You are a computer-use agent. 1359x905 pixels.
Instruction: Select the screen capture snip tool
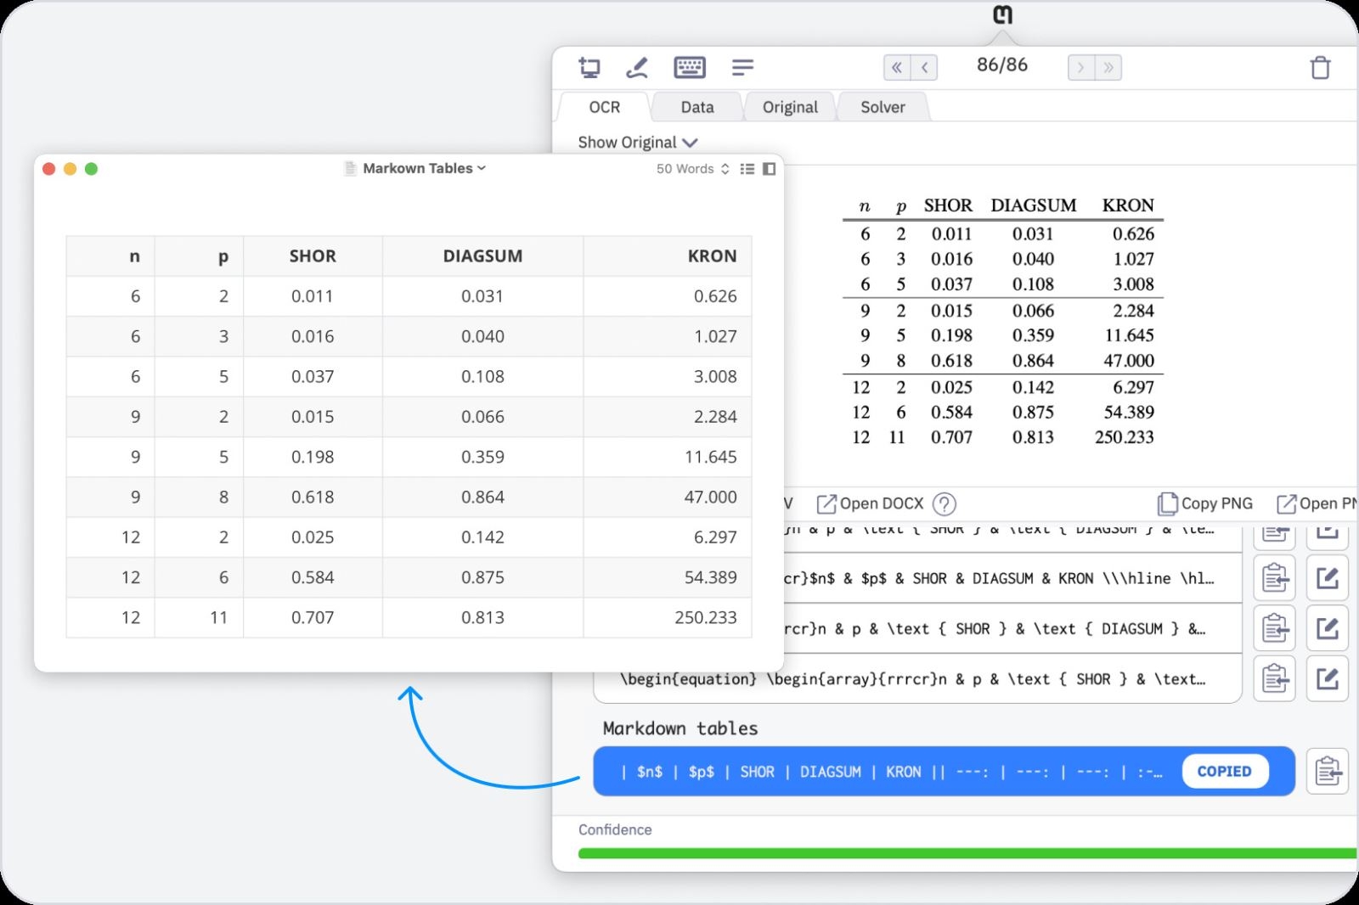click(590, 67)
